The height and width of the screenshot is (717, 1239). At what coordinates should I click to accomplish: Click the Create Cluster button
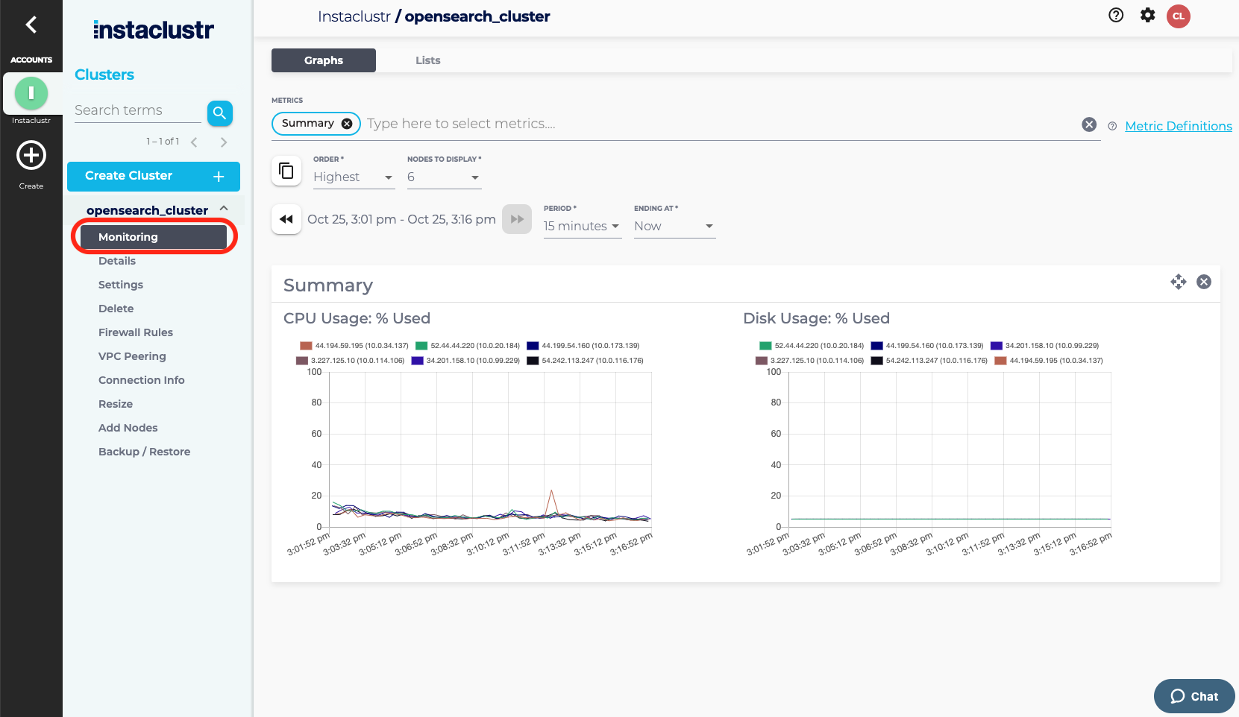tap(154, 176)
